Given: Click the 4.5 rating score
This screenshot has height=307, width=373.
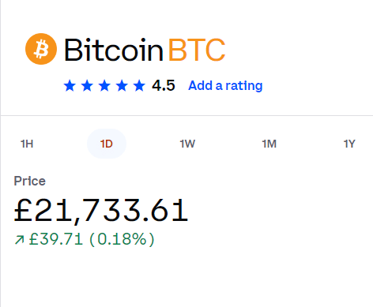Looking at the screenshot, I should tap(164, 86).
